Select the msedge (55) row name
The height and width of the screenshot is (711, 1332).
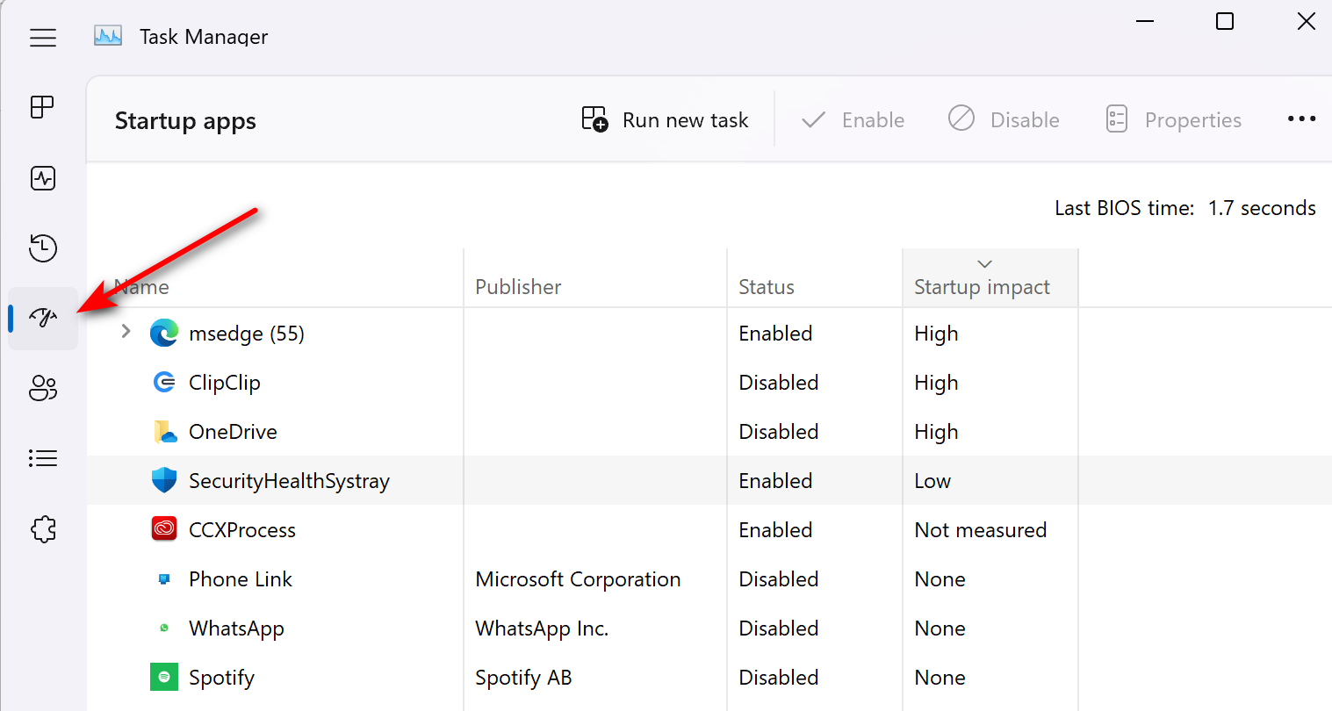(x=247, y=334)
